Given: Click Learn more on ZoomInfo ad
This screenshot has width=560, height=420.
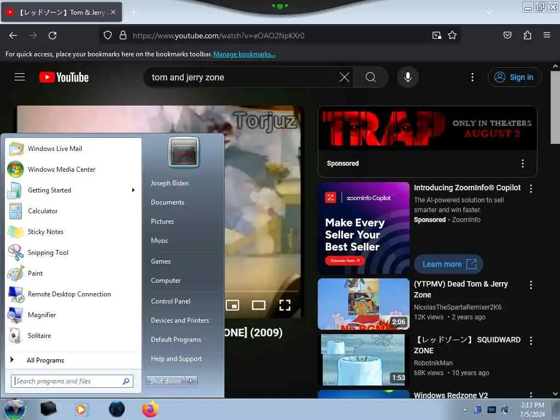Looking at the screenshot, I should (448, 264).
